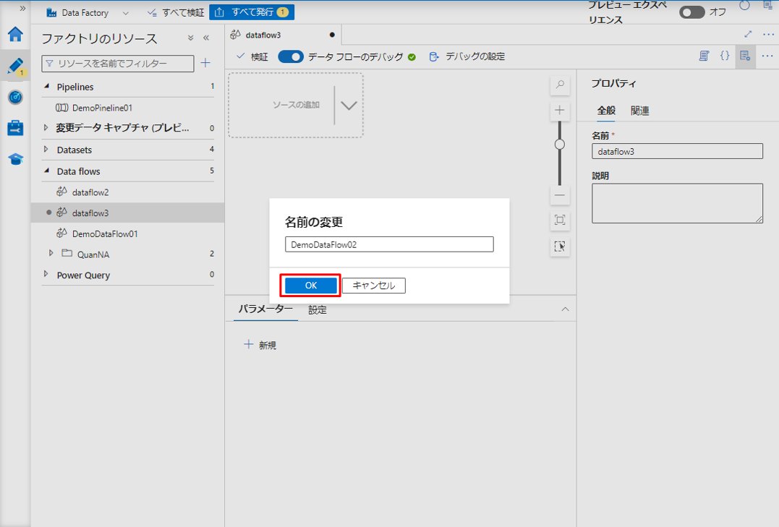Confirm rename with the OK button
The height and width of the screenshot is (527, 779).
[x=311, y=286]
